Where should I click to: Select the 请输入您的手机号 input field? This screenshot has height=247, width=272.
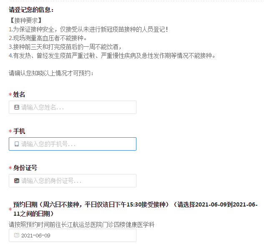pyautogui.click(x=77, y=144)
